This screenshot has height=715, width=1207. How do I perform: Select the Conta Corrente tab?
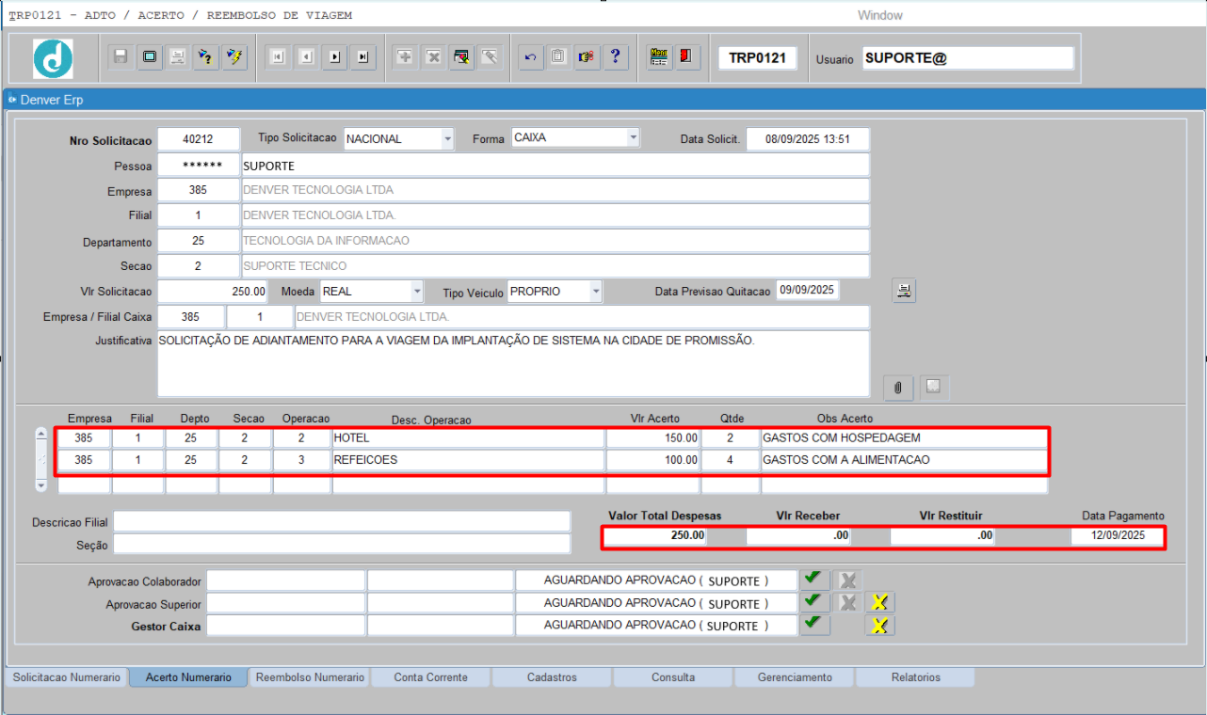[431, 677]
